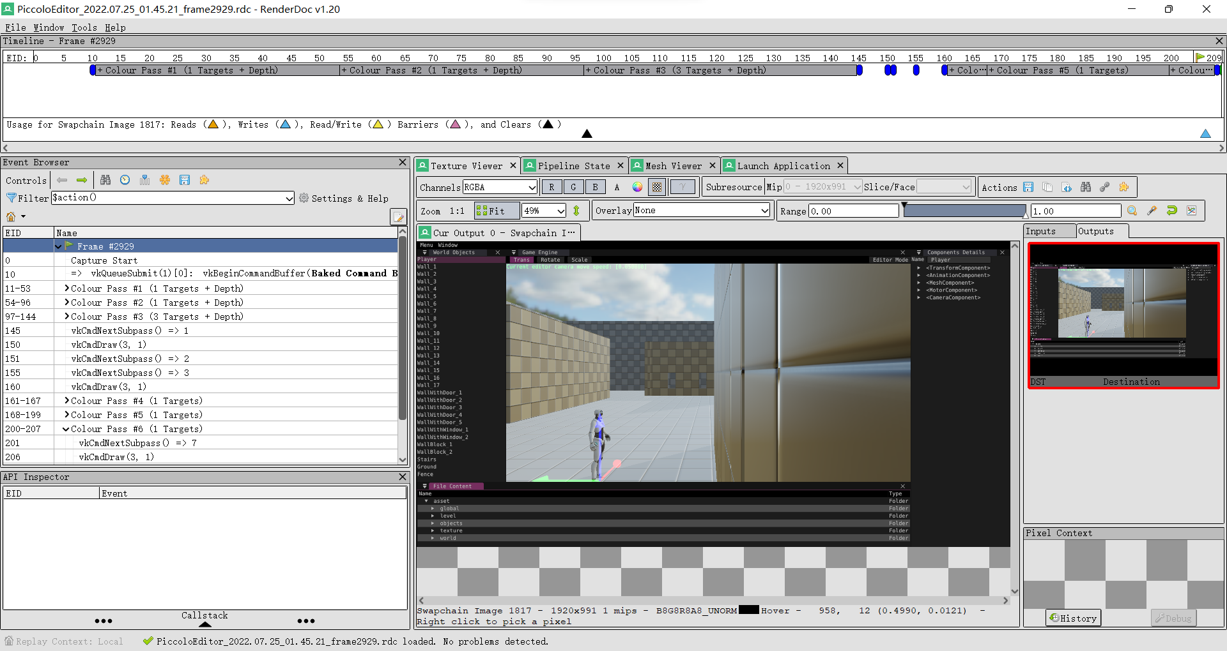Close the Timeline panel
The height and width of the screenshot is (651, 1227).
[x=1219, y=41]
